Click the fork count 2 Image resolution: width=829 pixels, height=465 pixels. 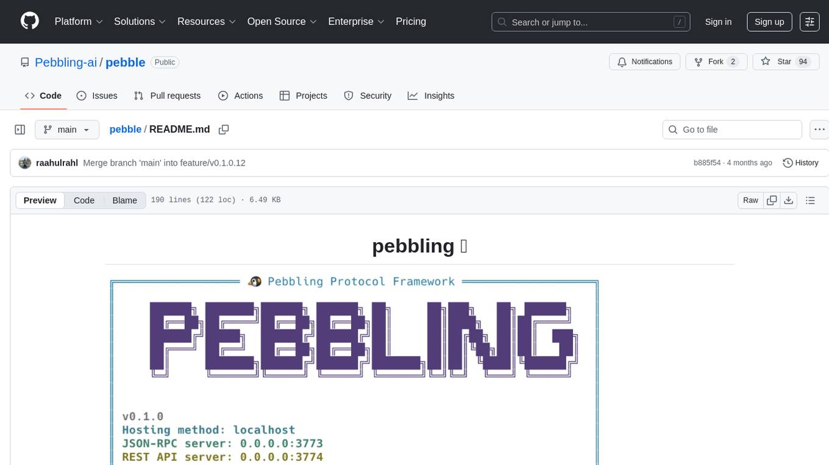(x=733, y=62)
